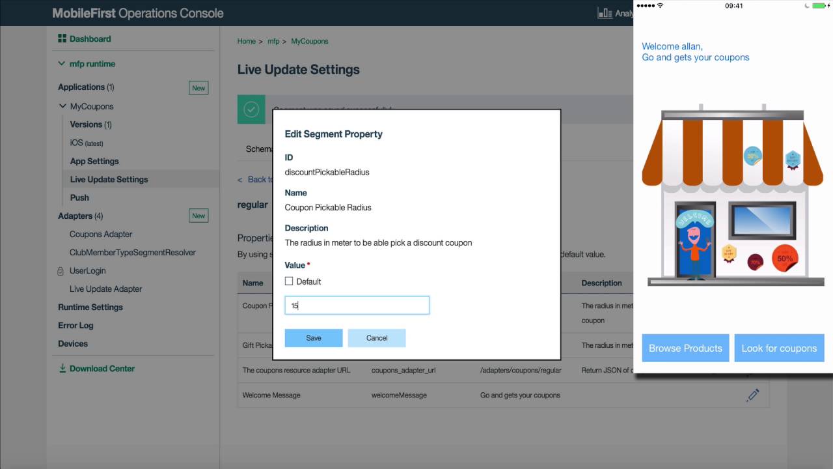
Task: Open Applications (1) section
Action: click(x=86, y=87)
